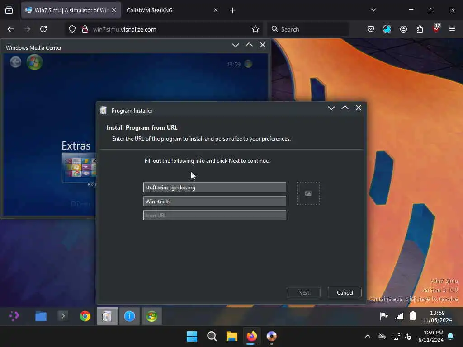Open the Firefox hamburger menu

tap(452, 29)
